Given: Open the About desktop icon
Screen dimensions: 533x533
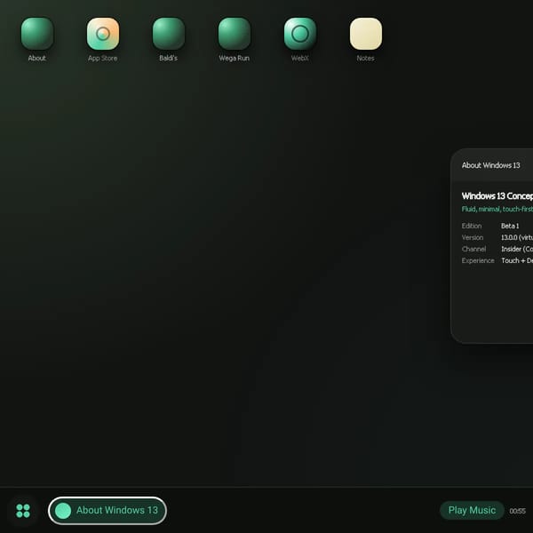Looking at the screenshot, I should [x=37, y=34].
